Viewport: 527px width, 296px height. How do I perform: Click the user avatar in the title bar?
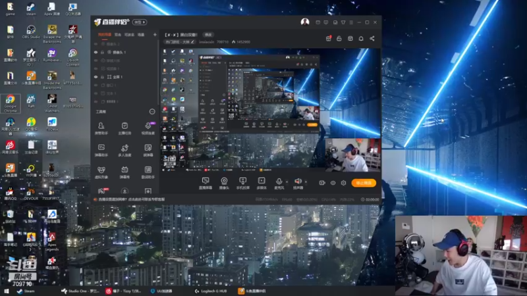[x=305, y=22]
